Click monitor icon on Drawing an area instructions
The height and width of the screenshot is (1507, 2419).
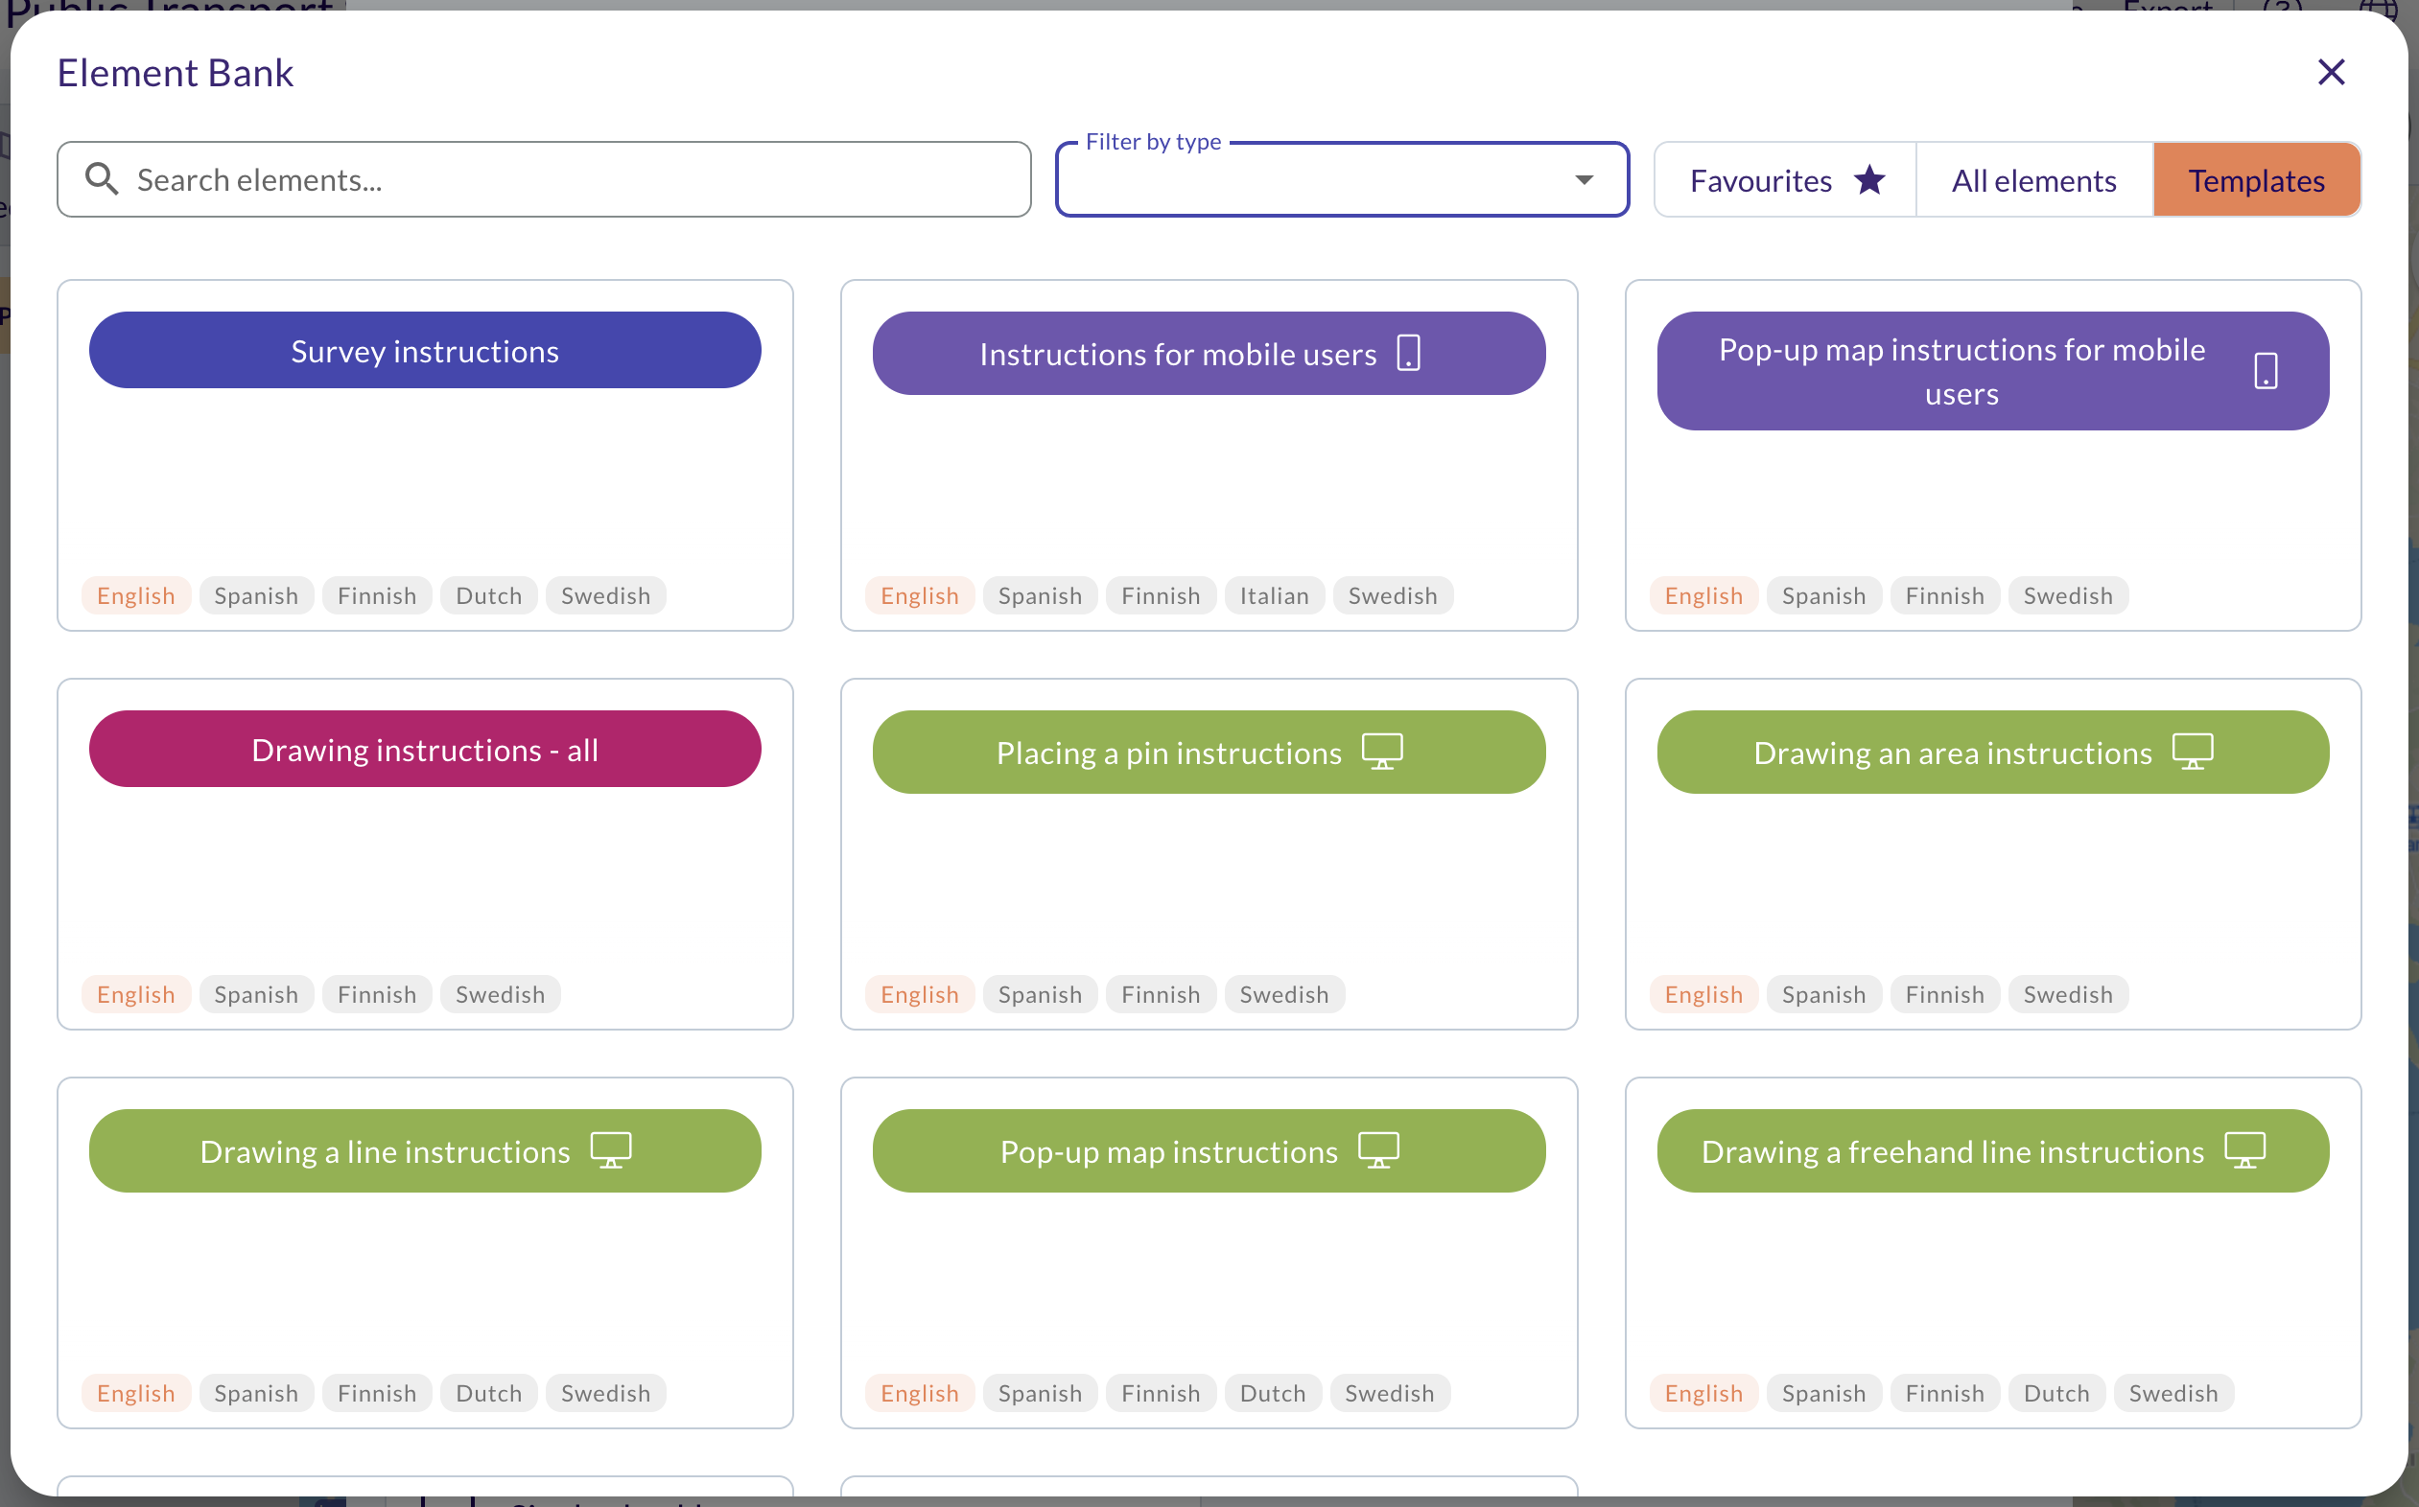click(2193, 752)
